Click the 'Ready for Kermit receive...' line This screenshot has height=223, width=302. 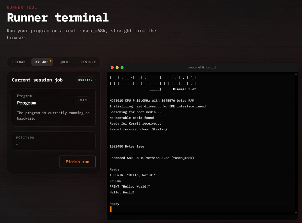[135, 124]
